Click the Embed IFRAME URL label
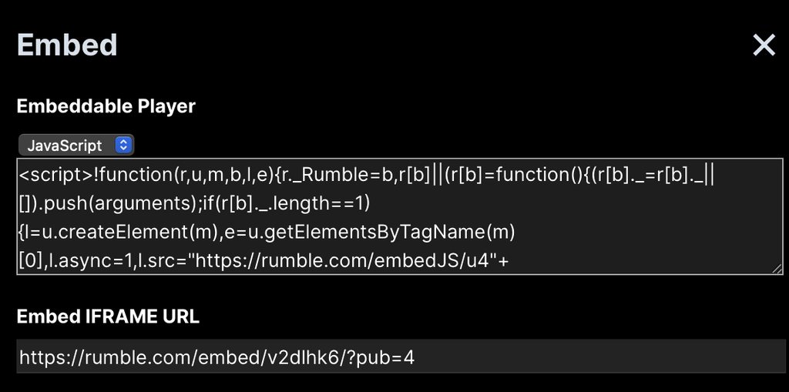 [x=108, y=317]
